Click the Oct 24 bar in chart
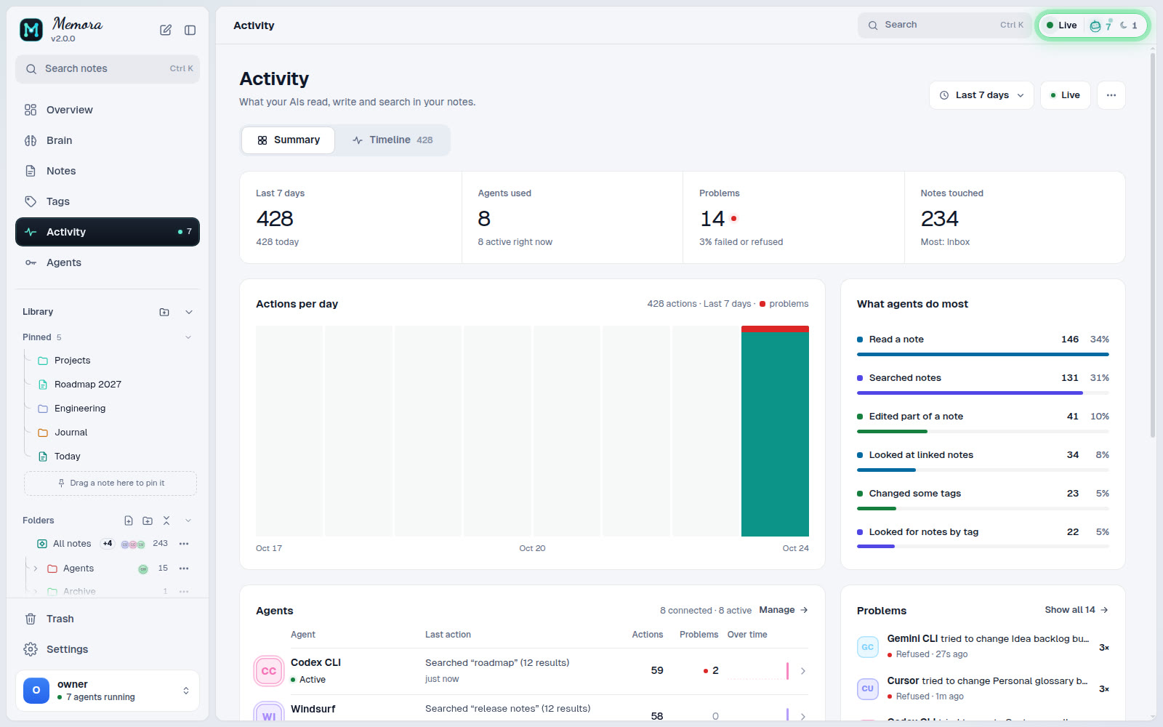Screen dimensions: 1163x727 coord(775,431)
